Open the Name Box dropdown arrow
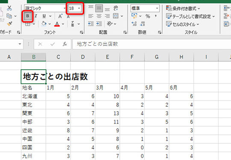This screenshot has width=231, height=160. coord(20,44)
